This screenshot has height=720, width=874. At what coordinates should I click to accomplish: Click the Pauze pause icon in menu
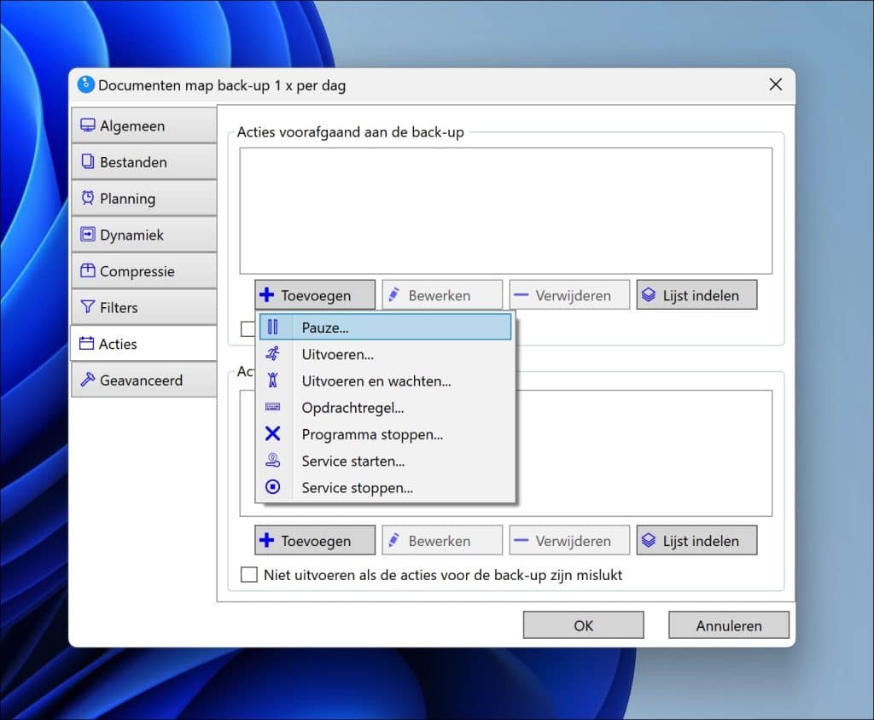pyautogui.click(x=272, y=327)
